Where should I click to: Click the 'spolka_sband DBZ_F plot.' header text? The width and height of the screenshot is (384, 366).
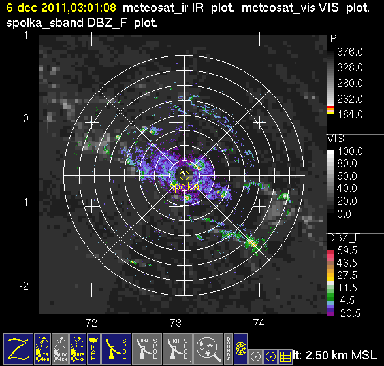click(82, 23)
